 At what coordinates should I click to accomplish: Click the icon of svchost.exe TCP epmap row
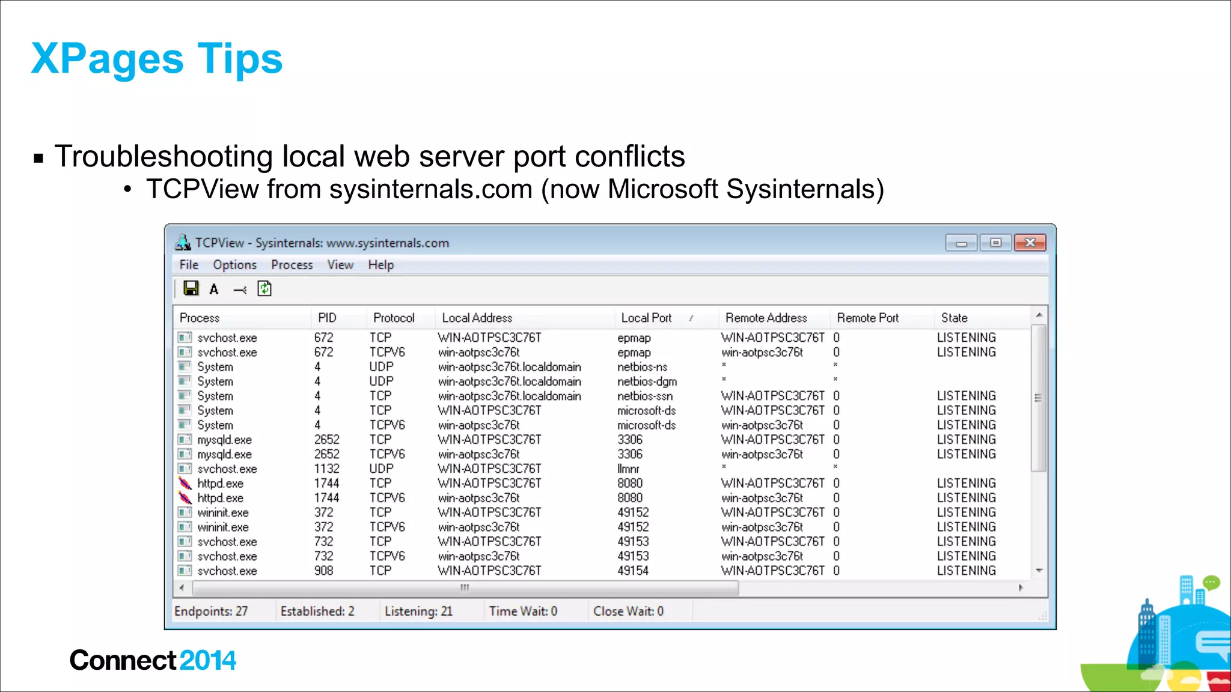click(x=185, y=338)
